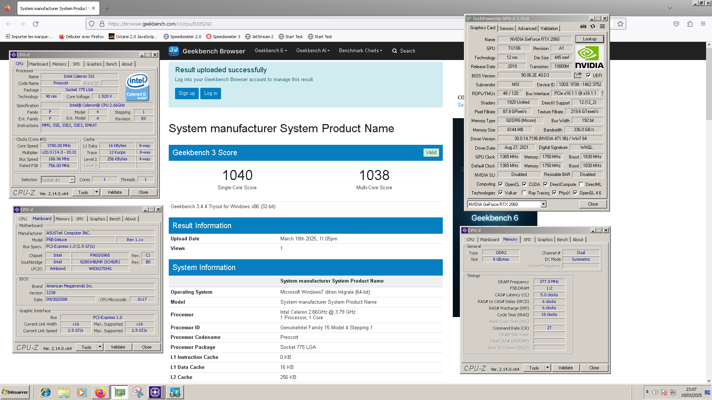Click the Sign up button
The width and height of the screenshot is (712, 400).
[x=187, y=93]
